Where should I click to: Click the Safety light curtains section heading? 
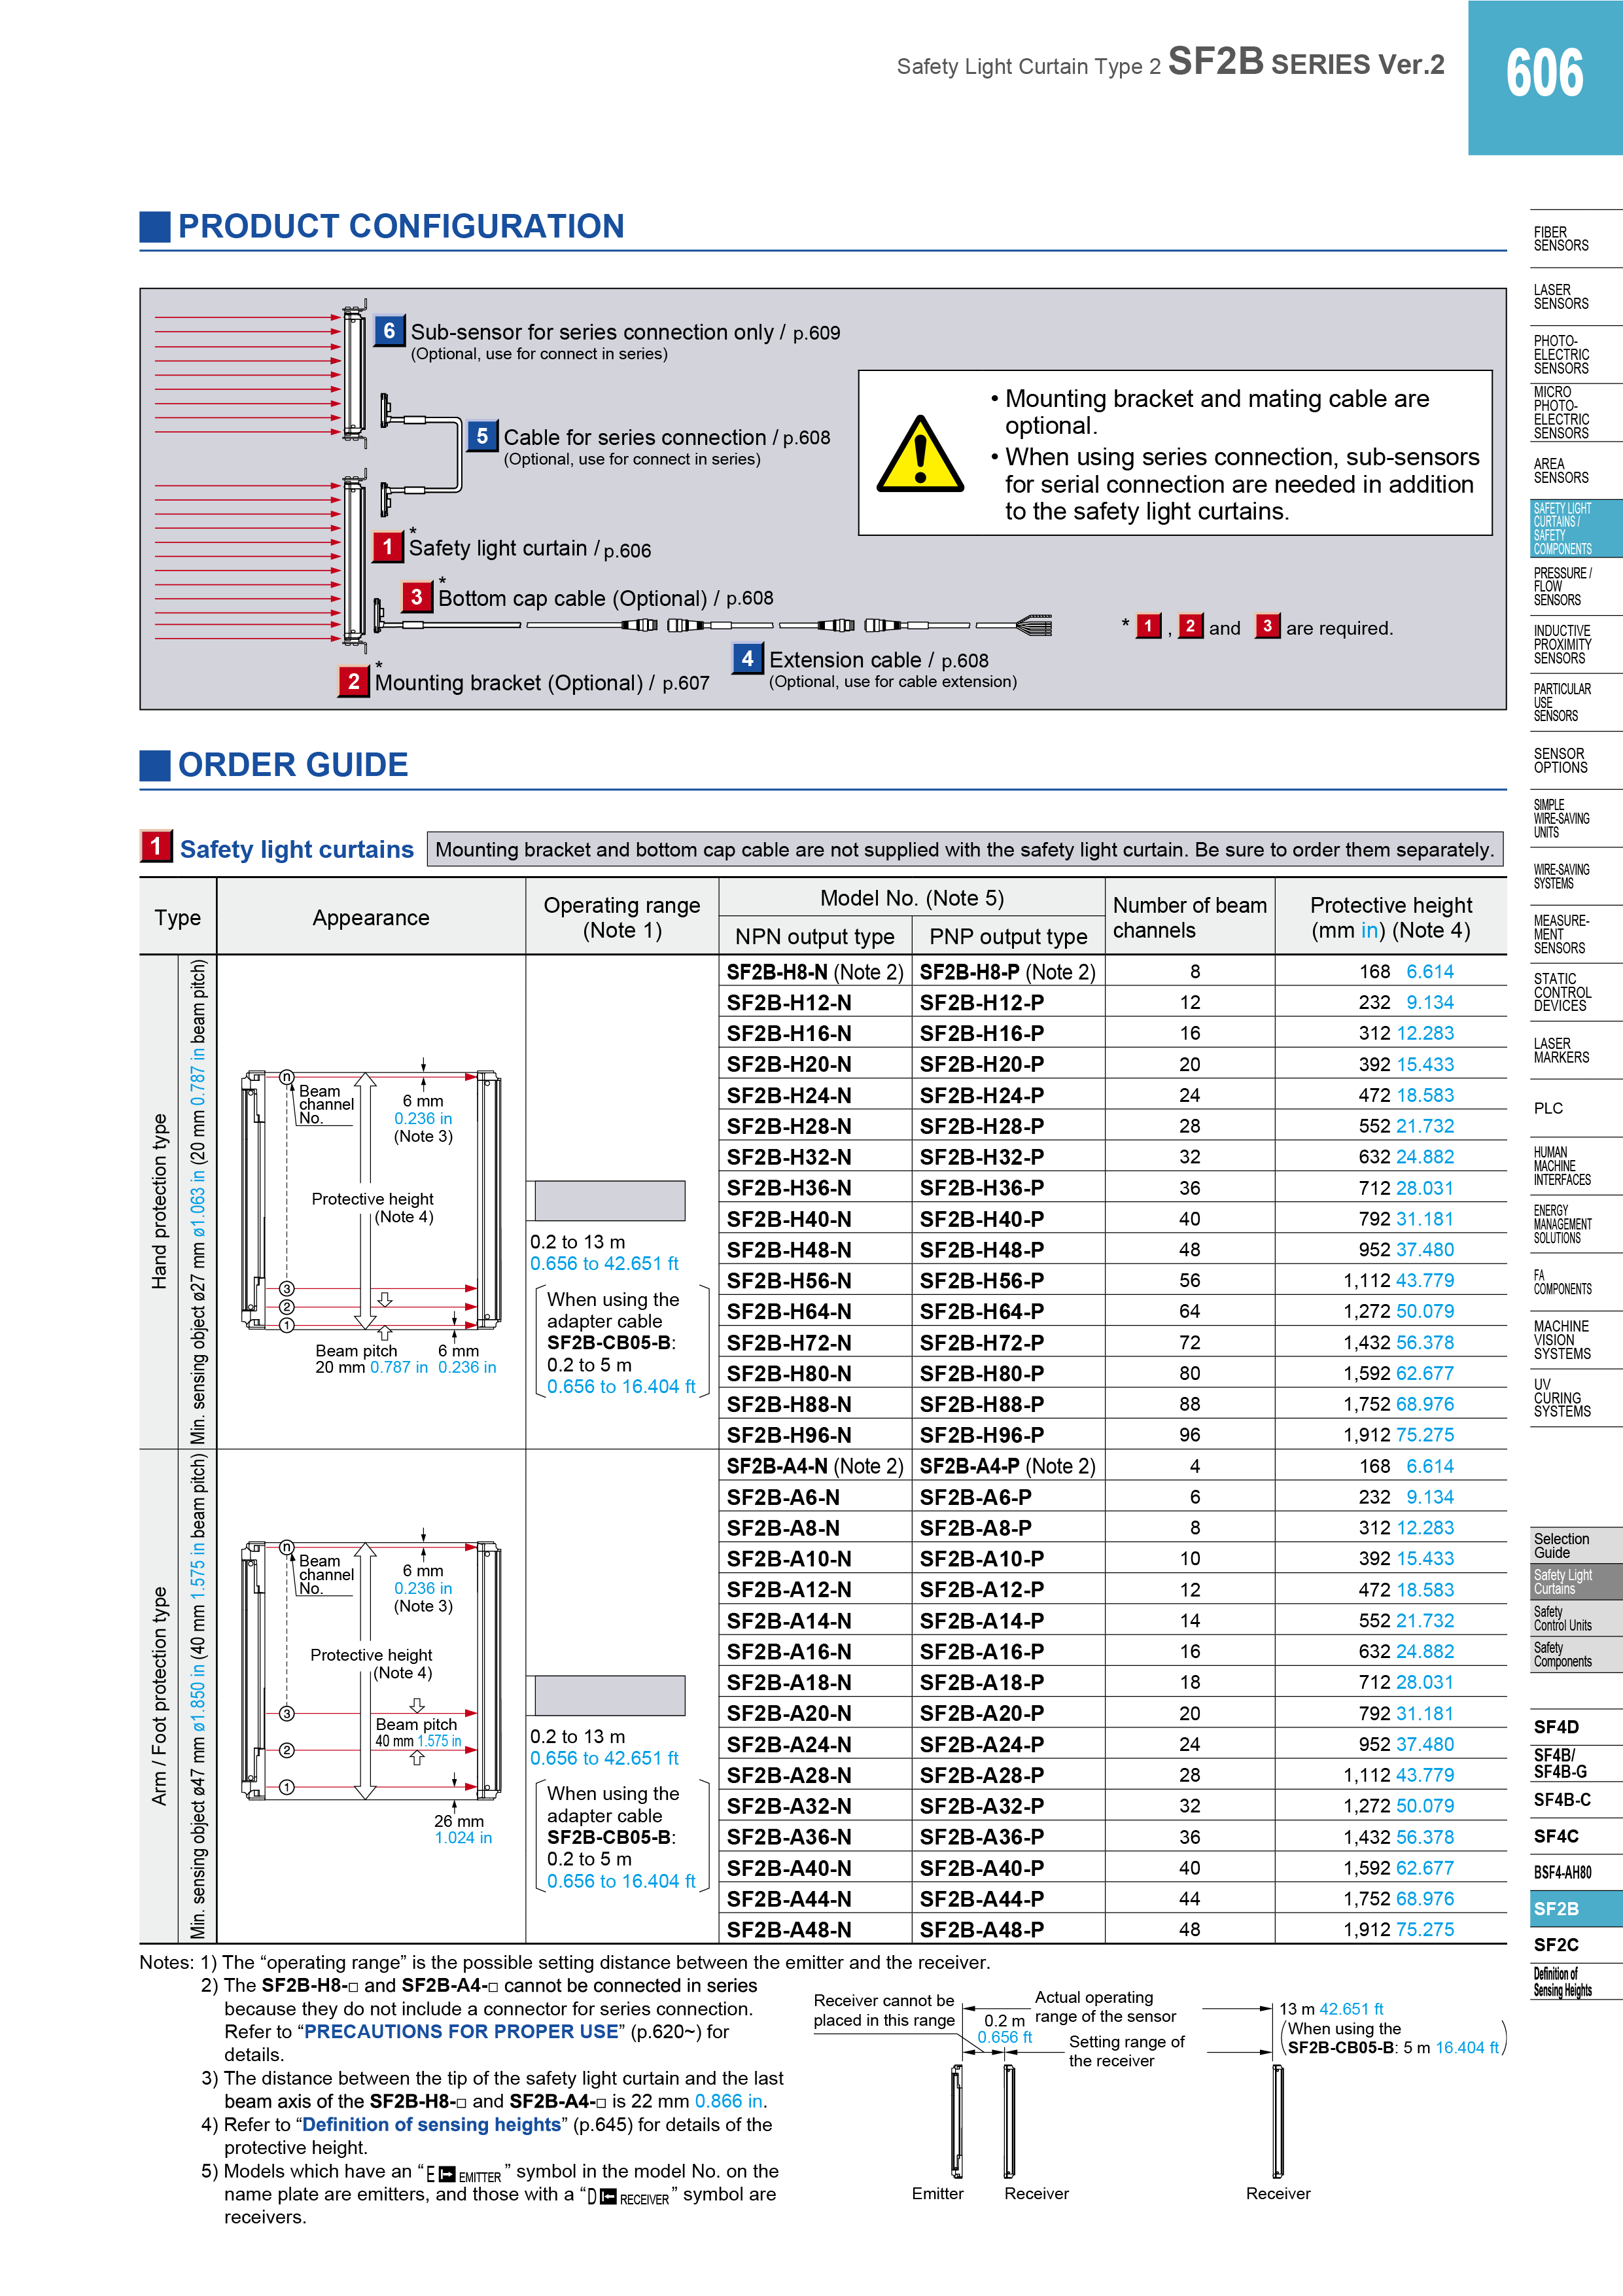pyautogui.click(x=296, y=849)
